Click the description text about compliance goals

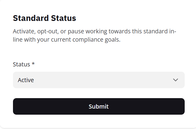(x=94, y=36)
